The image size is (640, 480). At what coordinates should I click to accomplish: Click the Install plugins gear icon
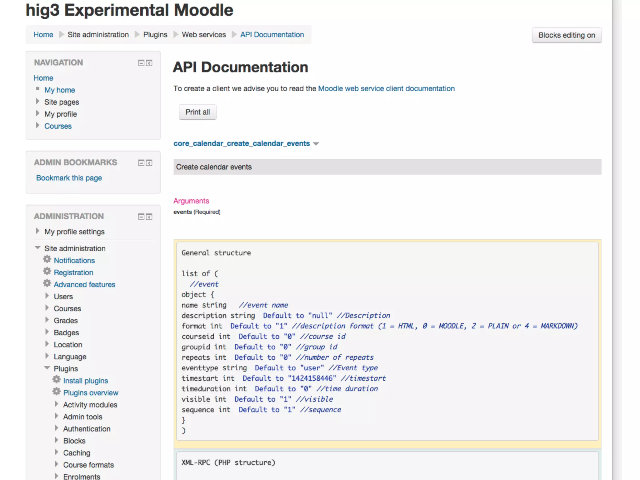[x=57, y=380]
